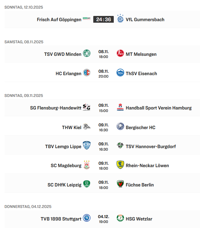Image resolution: width=200 pixels, height=230 pixels.
Task: Click the SC DHfK Leipzig team name
Action: coord(64,185)
